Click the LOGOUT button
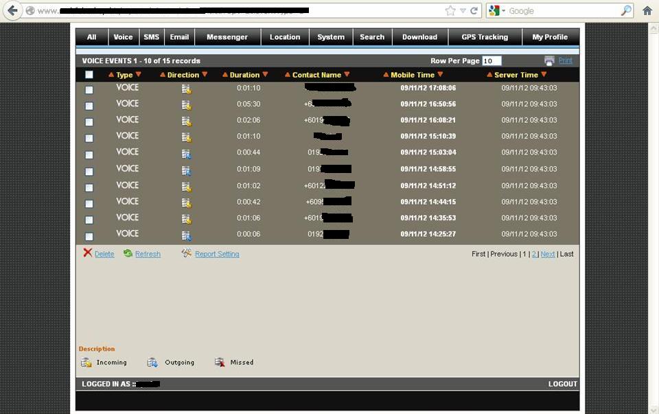659x414 pixels. 562,384
